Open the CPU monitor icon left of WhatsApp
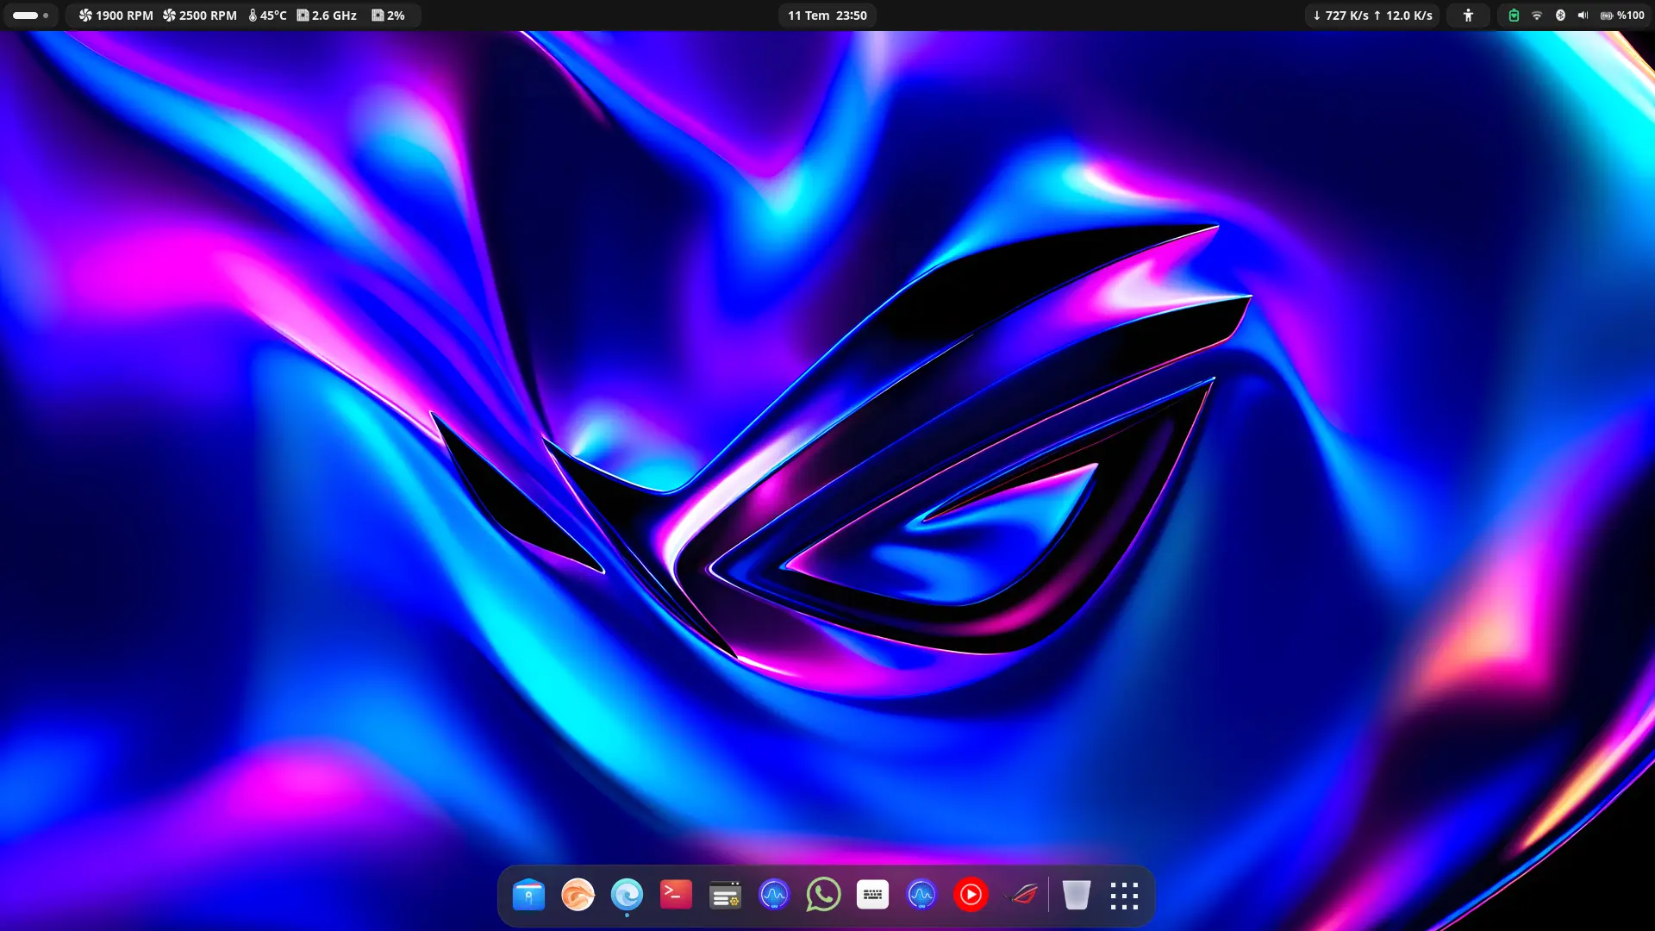Image resolution: width=1655 pixels, height=931 pixels. click(x=774, y=896)
